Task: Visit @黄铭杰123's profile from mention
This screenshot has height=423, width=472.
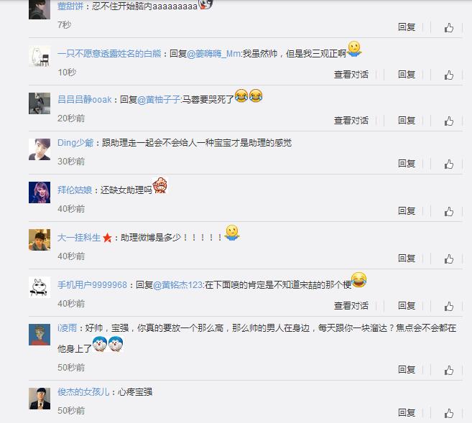Action: tap(178, 285)
